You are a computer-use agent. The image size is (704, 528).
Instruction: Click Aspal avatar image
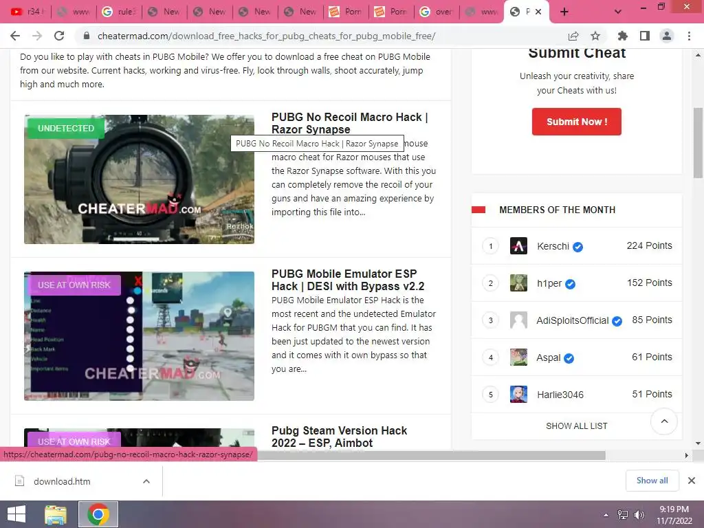coord(518,357)
